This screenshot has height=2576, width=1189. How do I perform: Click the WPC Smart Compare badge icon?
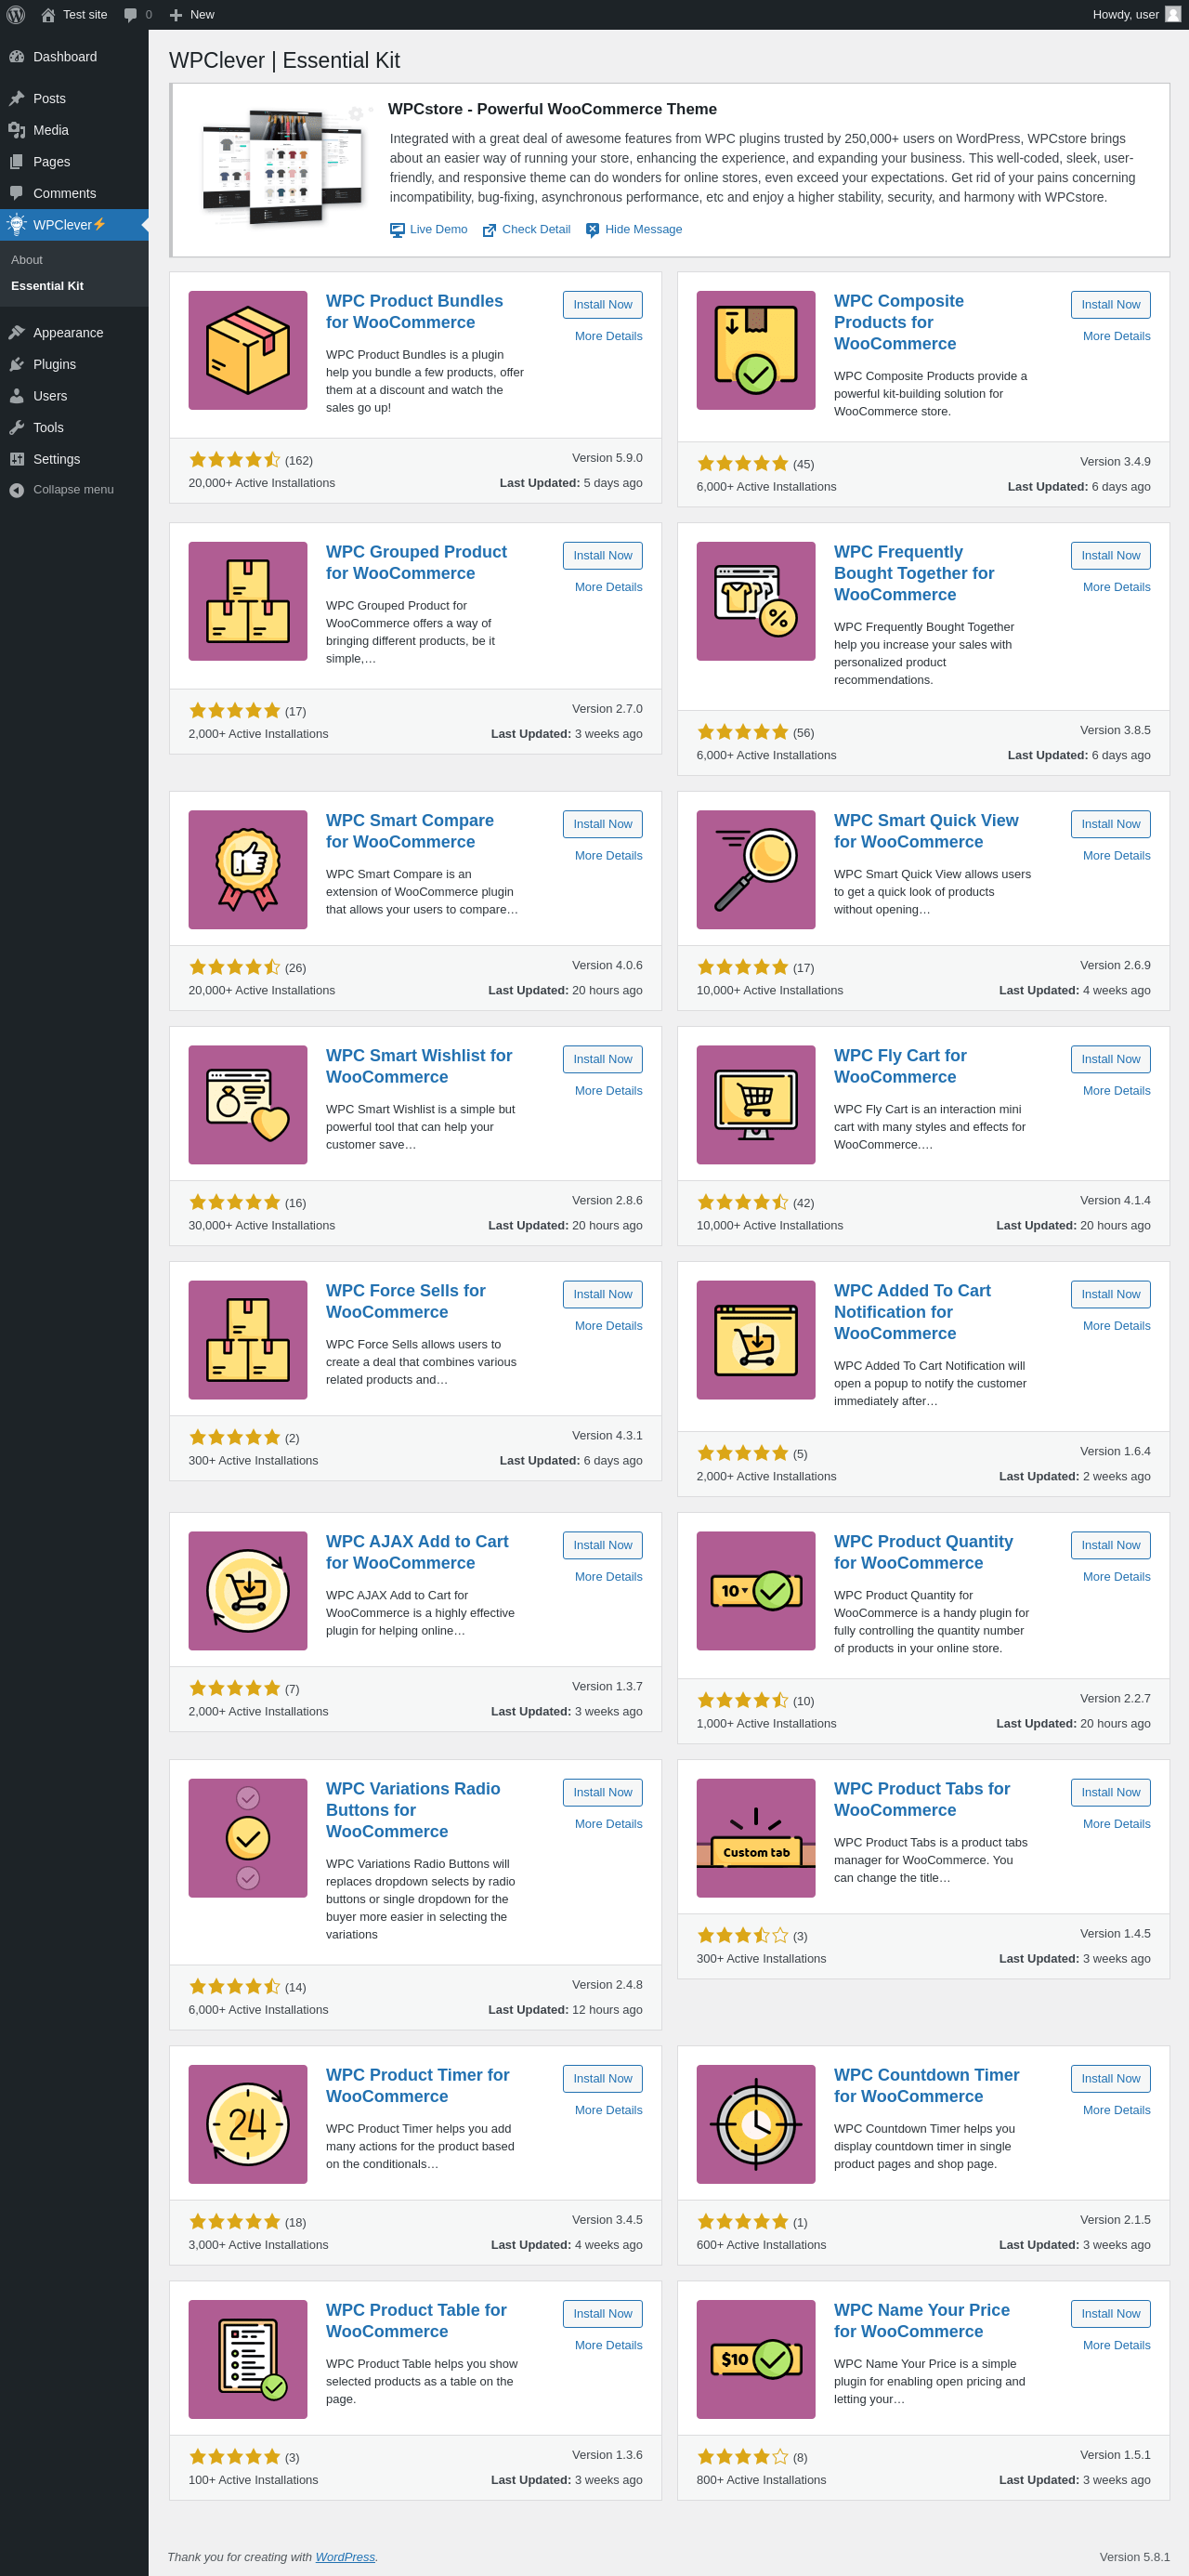tap(248, 869)
